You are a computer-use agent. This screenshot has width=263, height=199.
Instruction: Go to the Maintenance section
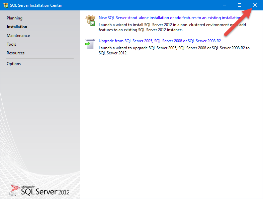coord(18,36)
